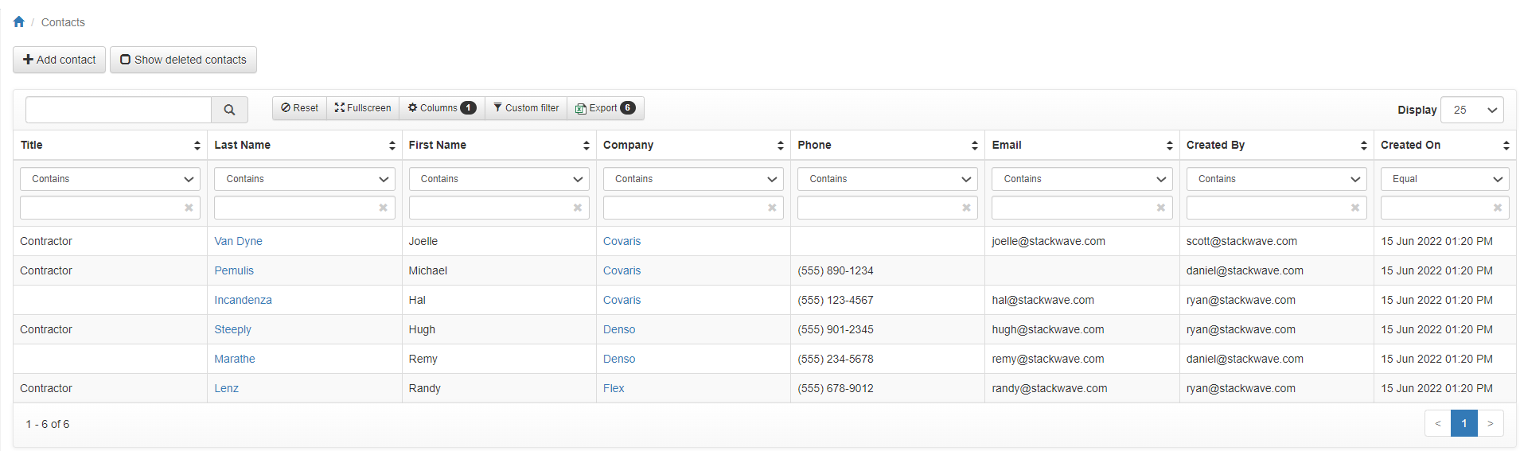1520x451 pixels.
Task: Open the Van Dyne contact link
Action: [238, 241]
